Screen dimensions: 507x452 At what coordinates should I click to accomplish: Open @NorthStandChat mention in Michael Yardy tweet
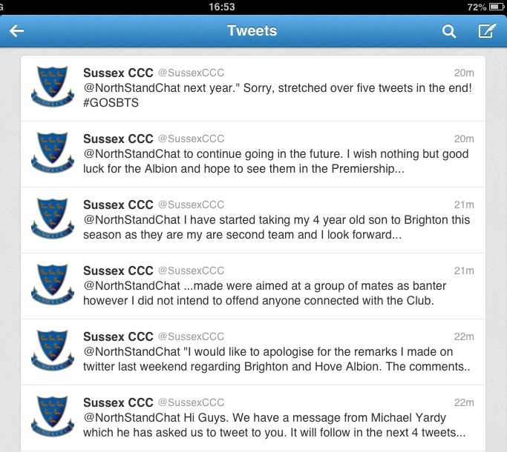[131, 417]
